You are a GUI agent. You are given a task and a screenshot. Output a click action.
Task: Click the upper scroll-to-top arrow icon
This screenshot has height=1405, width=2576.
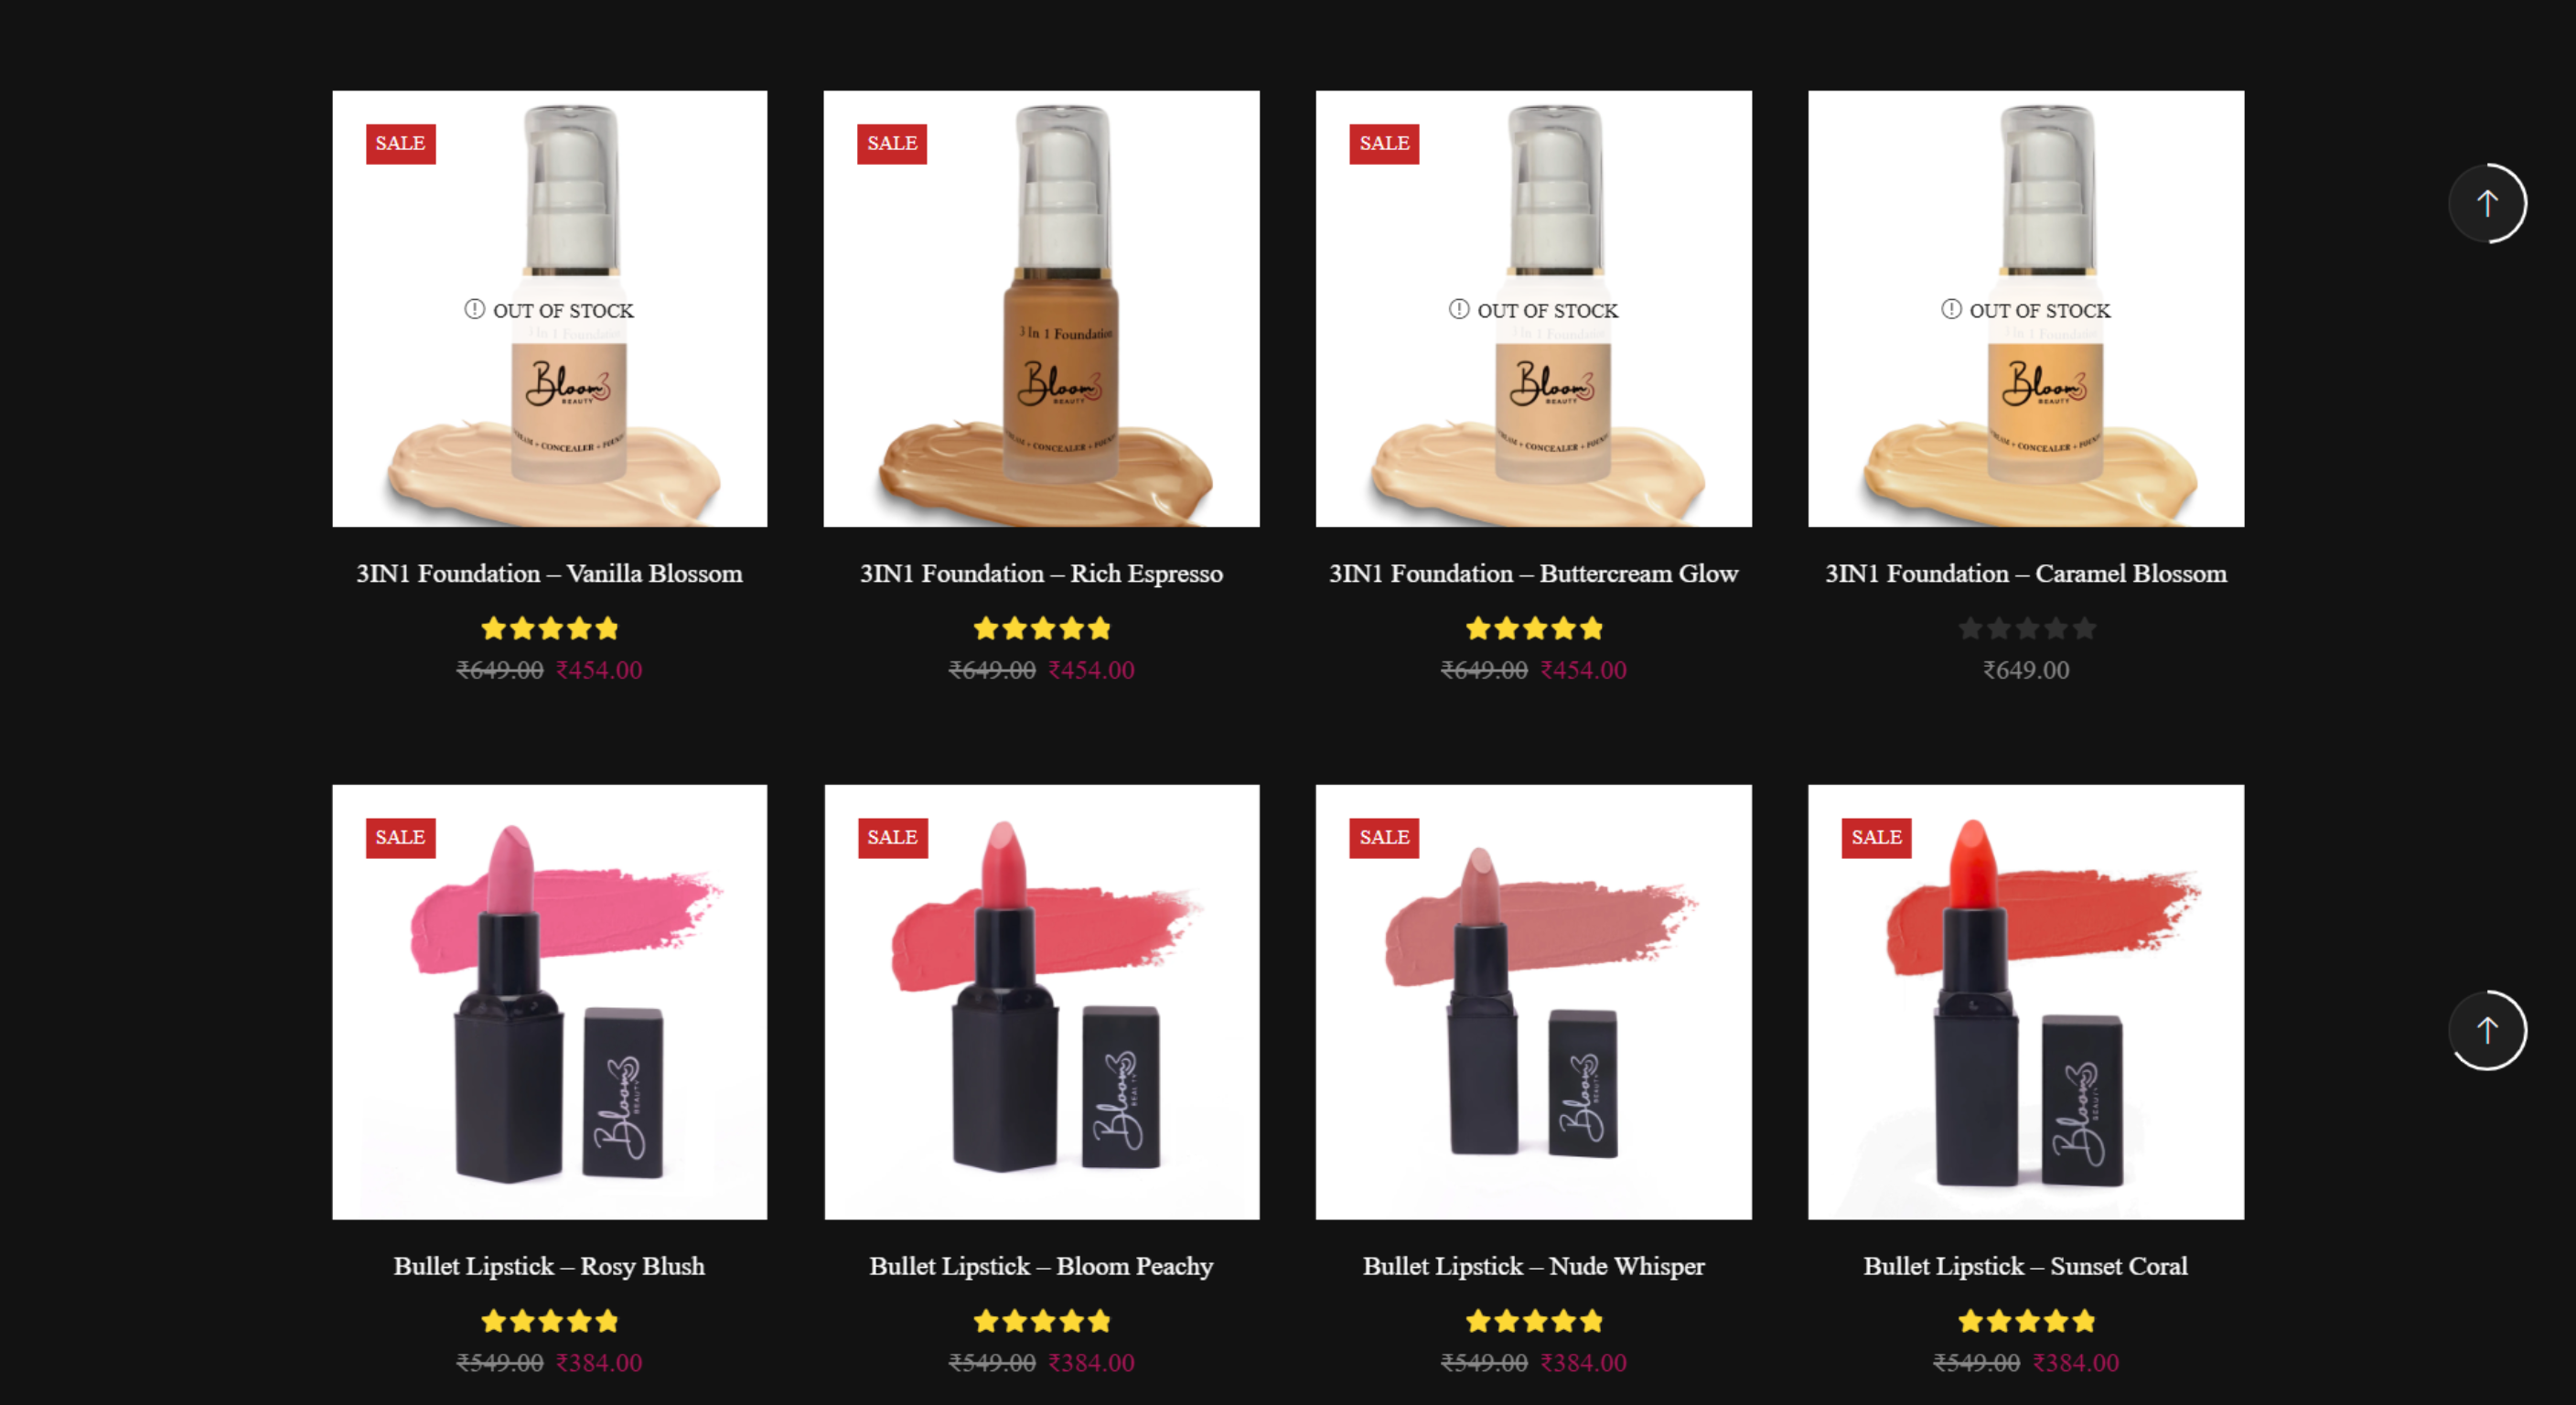(x=2487, y=203)
